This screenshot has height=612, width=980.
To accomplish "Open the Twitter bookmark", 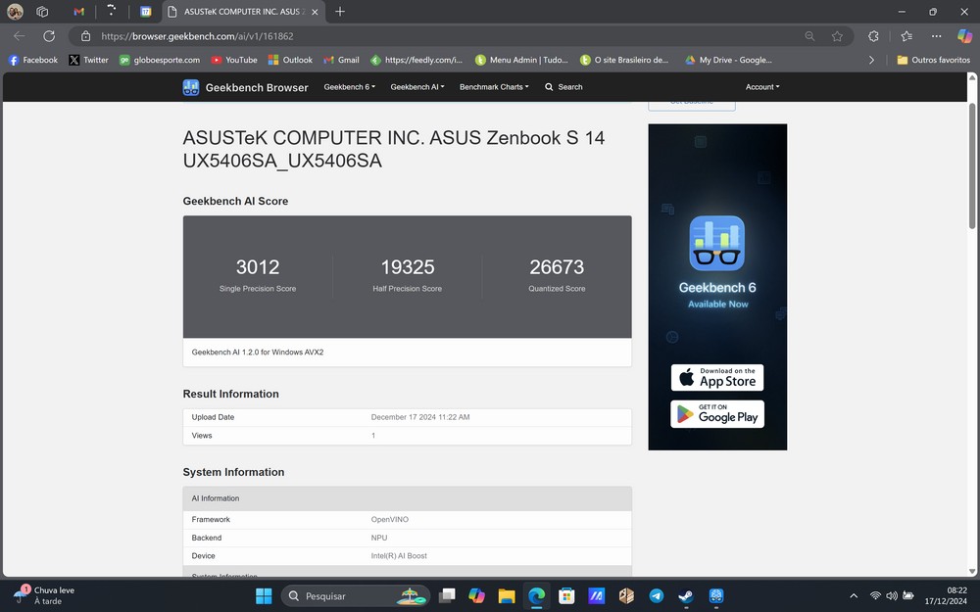I will [89, 60].
